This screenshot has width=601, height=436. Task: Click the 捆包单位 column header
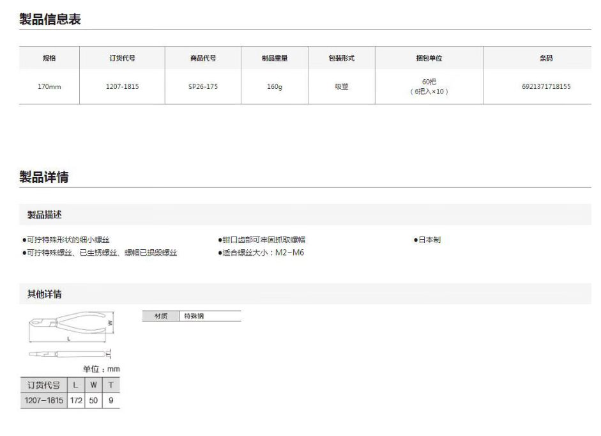click(x=429, y=58)
